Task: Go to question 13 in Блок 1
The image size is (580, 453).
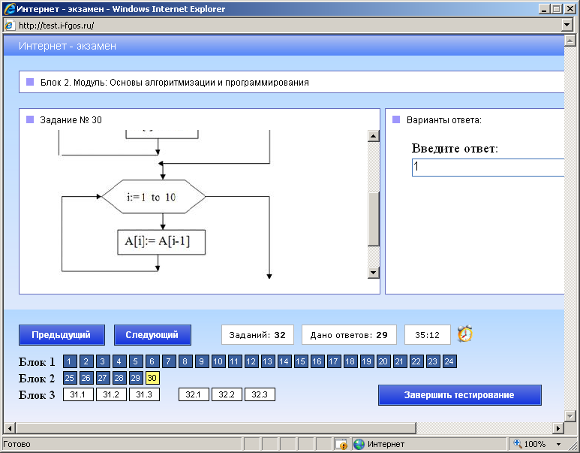Action: point(267,361)
